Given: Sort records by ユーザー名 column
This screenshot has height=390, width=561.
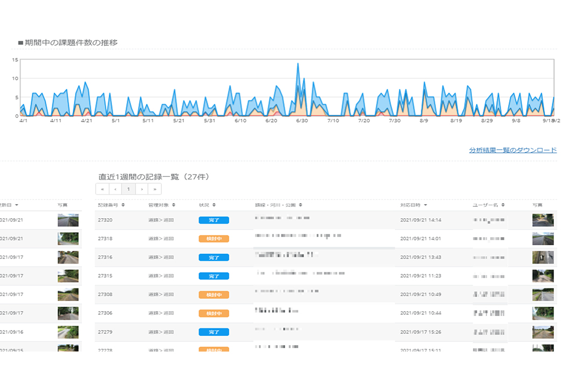Looking at the screenshot, I should pos(489,205).
